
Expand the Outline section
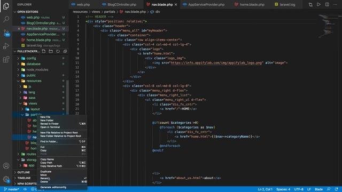coord(24,172)
